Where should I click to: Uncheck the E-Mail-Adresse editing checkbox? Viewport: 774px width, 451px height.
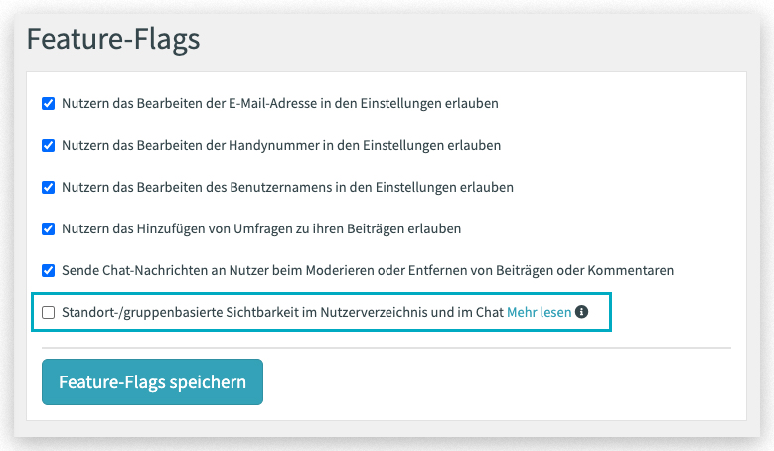click(49, 104)
